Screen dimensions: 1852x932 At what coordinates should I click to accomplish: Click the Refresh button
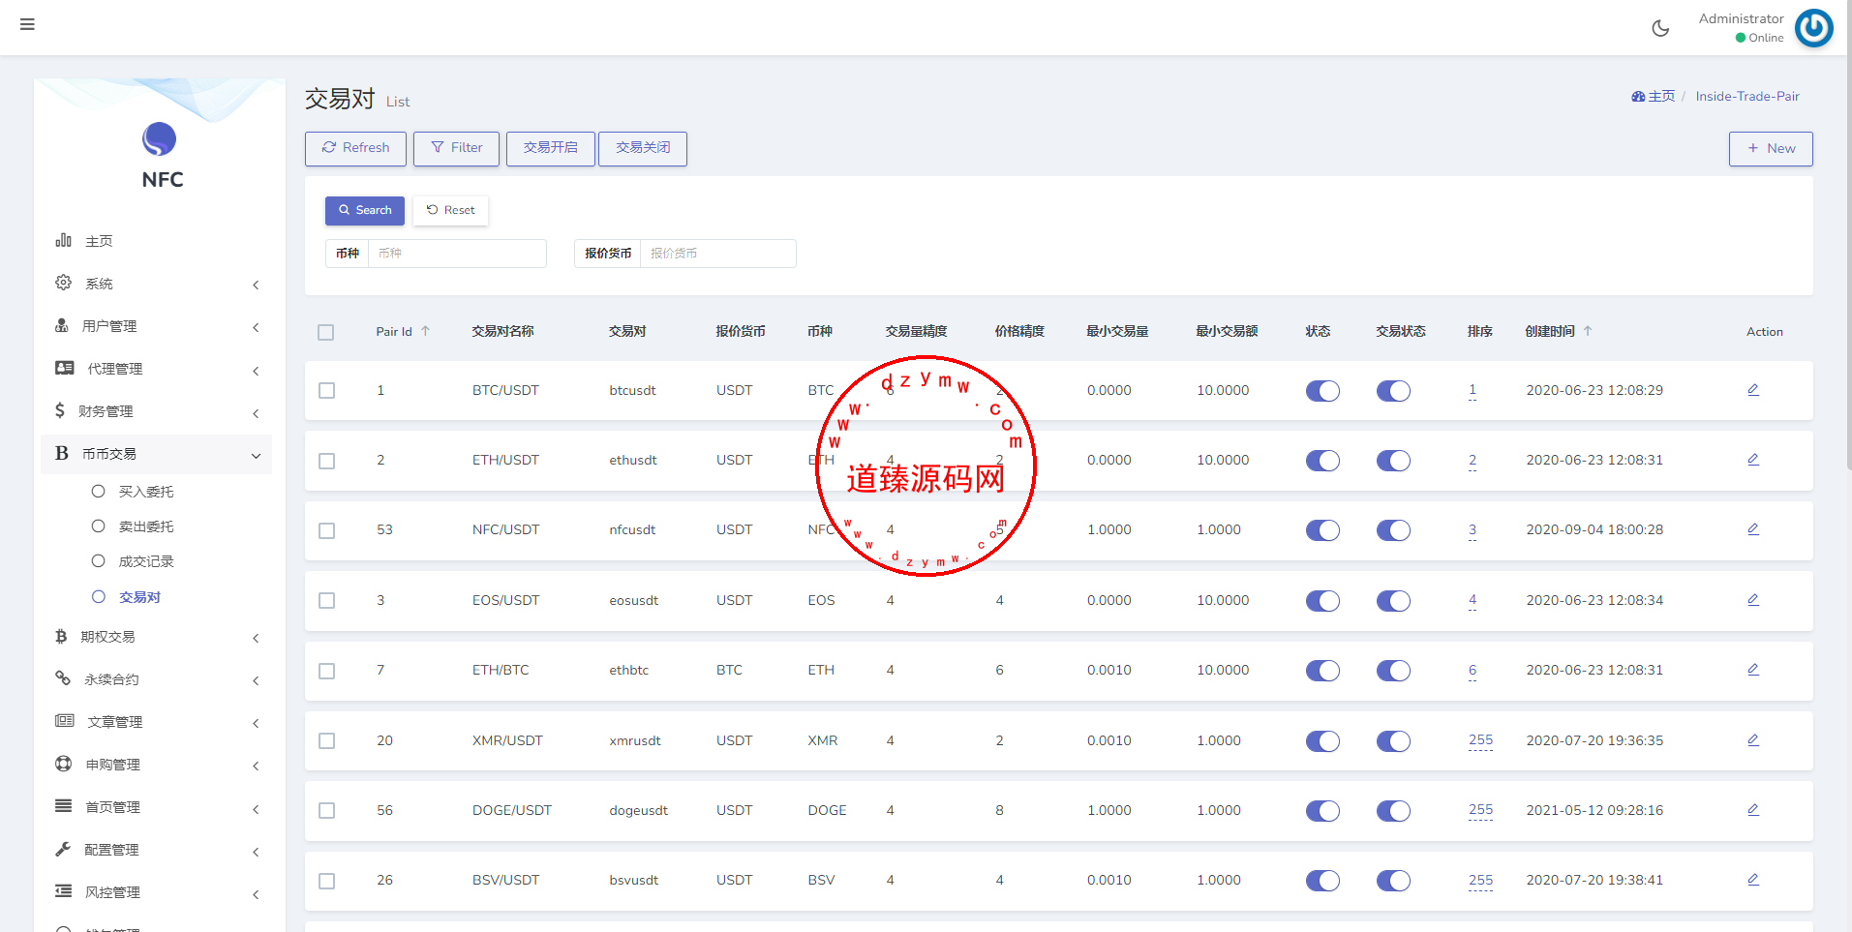tap(355, 148)
